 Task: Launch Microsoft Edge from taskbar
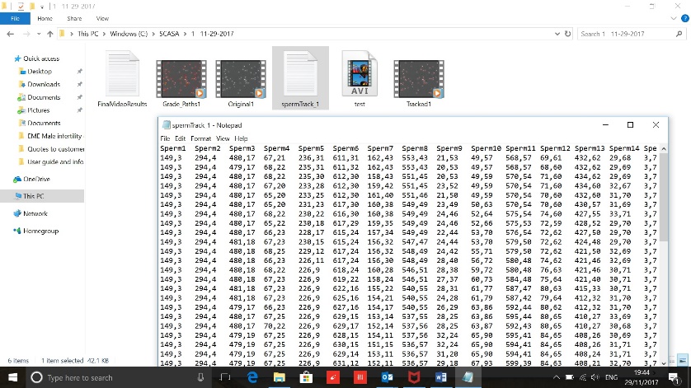point(252,377)
